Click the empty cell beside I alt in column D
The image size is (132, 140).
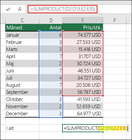point(51,128)
